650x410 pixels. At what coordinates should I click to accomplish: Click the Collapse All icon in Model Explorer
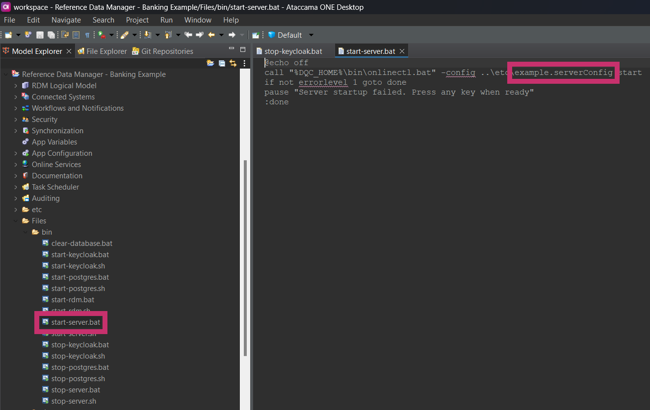(221, 63)
